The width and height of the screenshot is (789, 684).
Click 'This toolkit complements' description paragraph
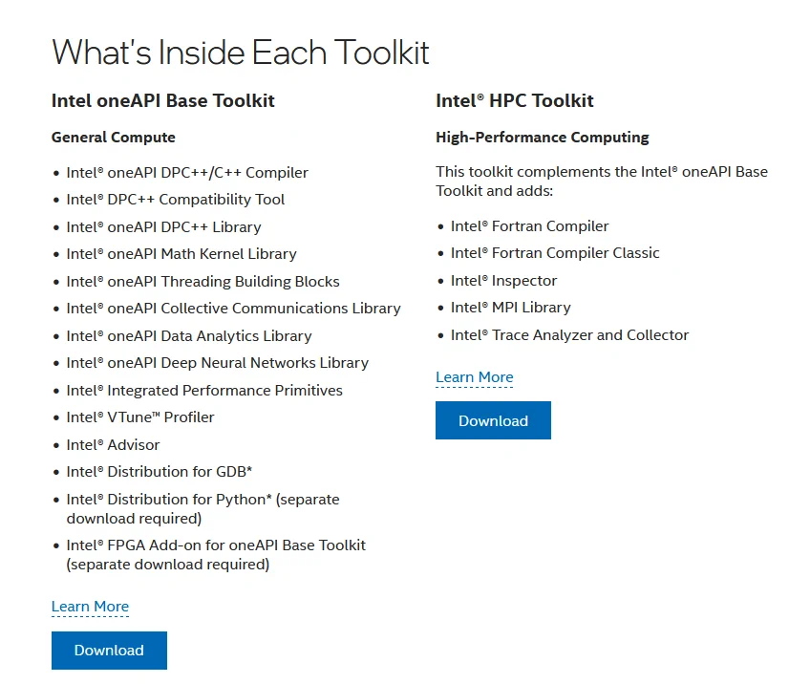[602, 182]
